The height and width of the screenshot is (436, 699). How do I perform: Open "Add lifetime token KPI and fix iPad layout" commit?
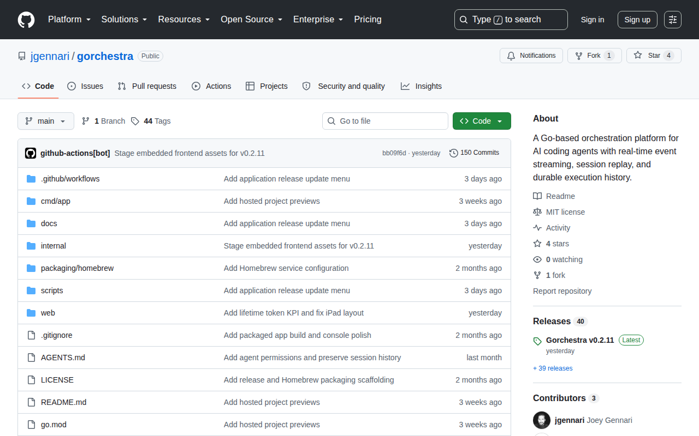coord(294,313)
